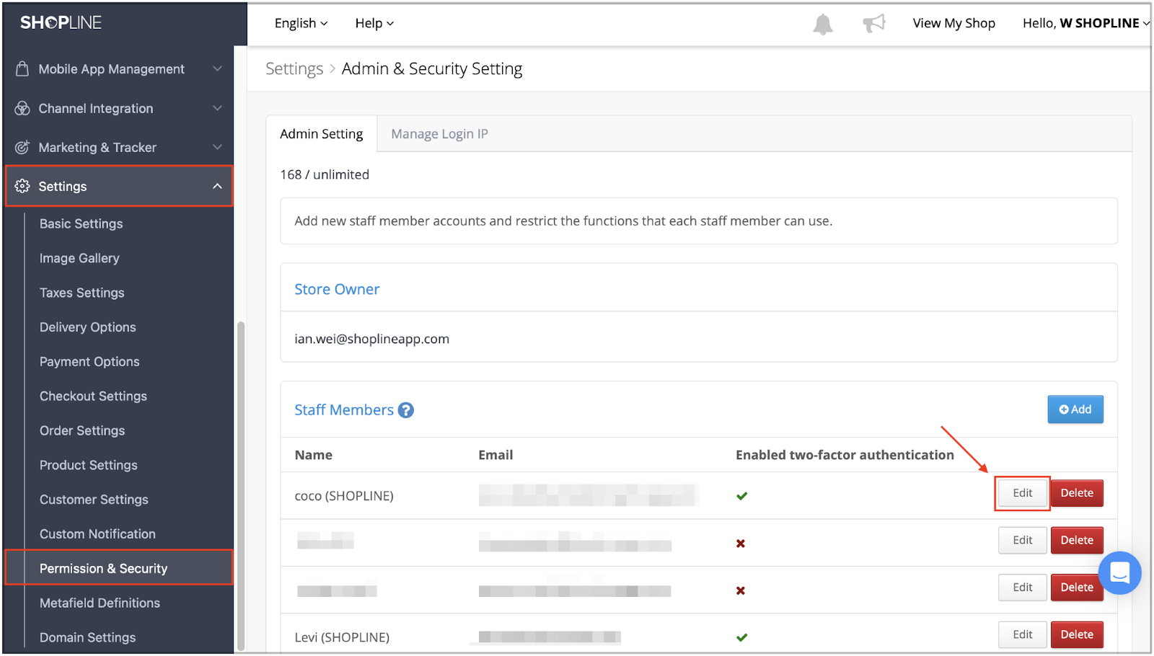Viewport: 1154px width, 656px height.
Task: Open Order Settings in the sidebar
Action: pyautogui.click(x=82, y=430)
